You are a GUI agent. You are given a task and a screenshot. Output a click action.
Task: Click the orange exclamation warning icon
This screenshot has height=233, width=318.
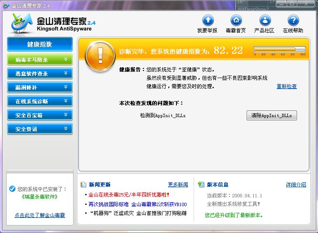(100, 56)
